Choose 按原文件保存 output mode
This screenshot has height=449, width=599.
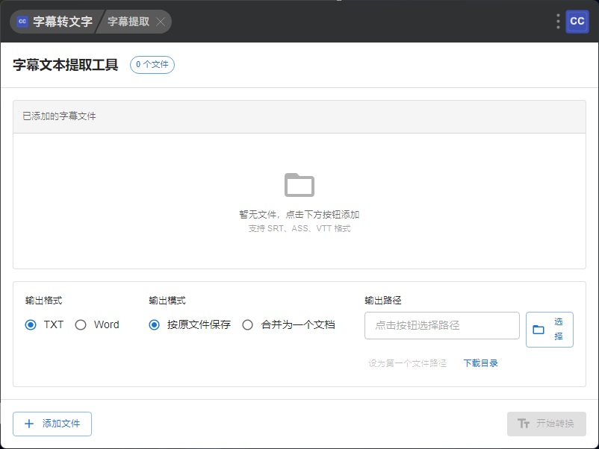[x=155, y=324]
